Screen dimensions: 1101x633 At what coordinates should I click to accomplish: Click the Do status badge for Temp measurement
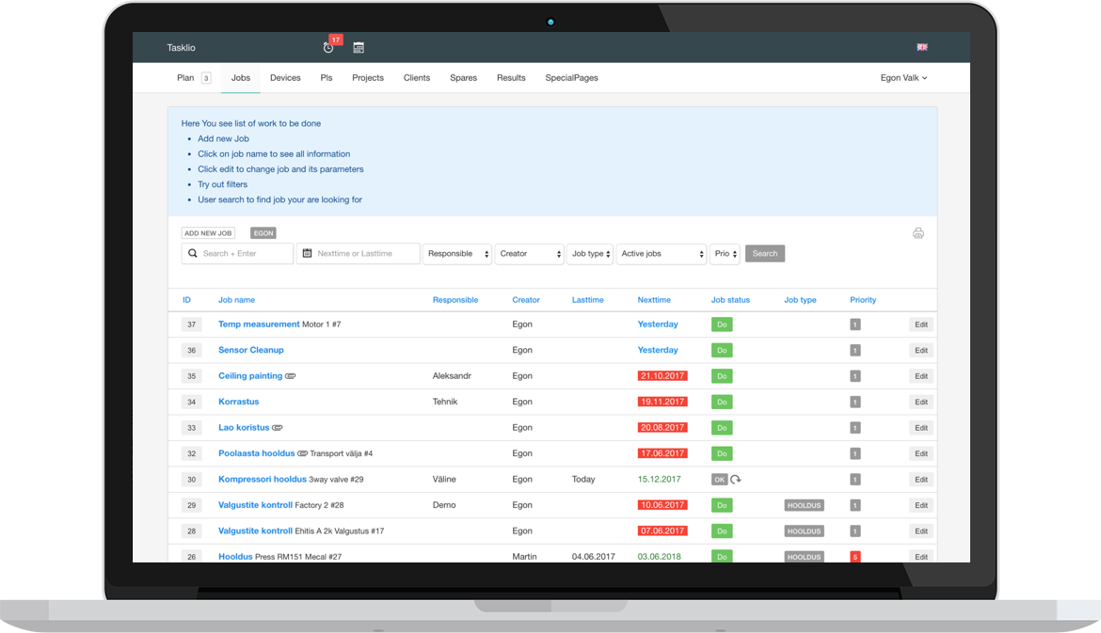point(721,324)
